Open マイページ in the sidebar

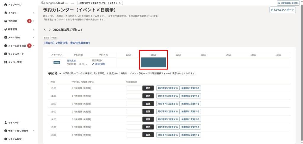pos(14,122)
